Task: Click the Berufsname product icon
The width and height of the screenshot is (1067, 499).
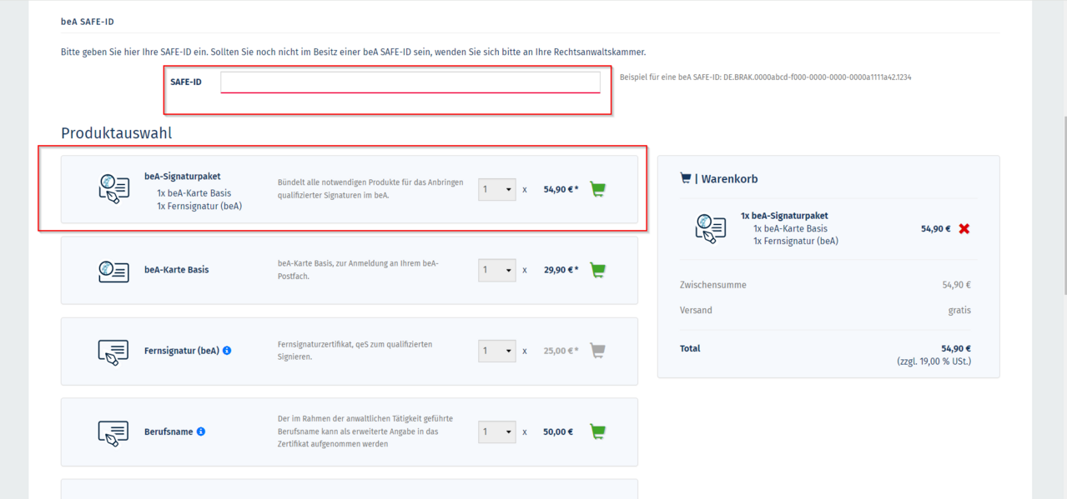Action: coord(113,432)
